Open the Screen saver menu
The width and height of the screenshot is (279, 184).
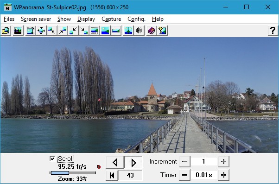(36, 19)
